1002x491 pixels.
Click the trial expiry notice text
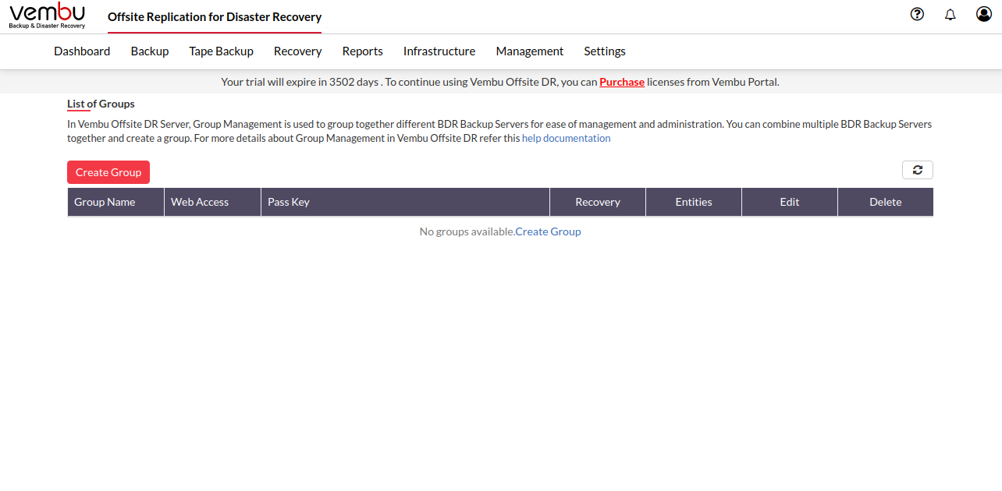click(500, 82)
